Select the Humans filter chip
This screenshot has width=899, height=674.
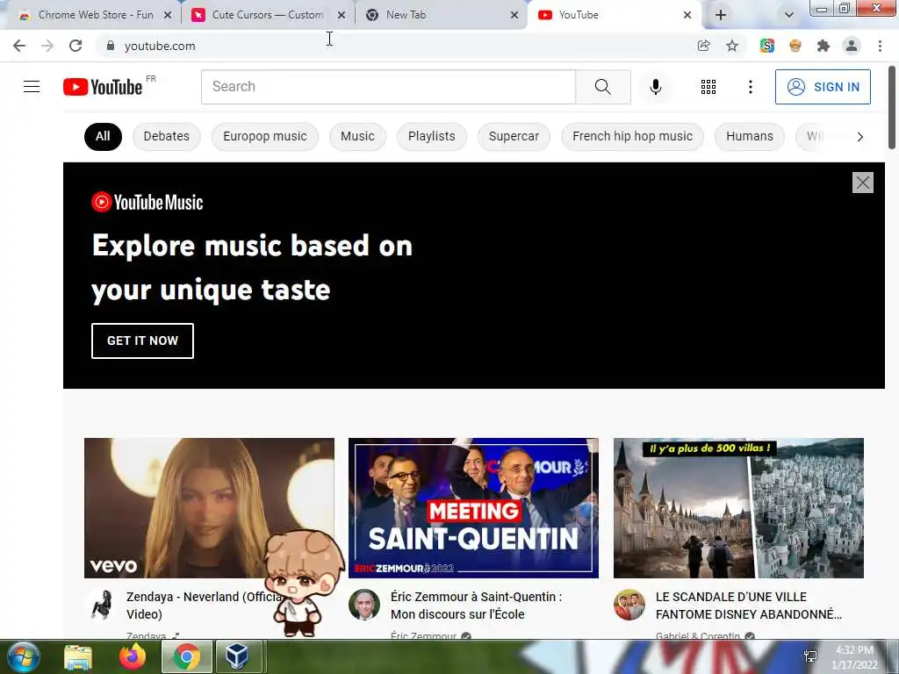pyautogui.click(x=750, y=136)
